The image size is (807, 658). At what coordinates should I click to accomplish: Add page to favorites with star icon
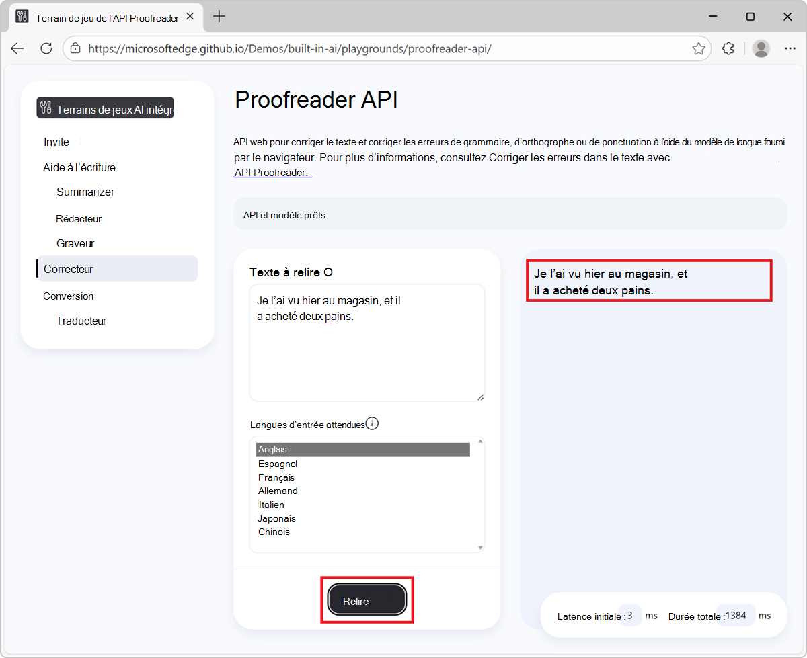(x=699, y=48)
